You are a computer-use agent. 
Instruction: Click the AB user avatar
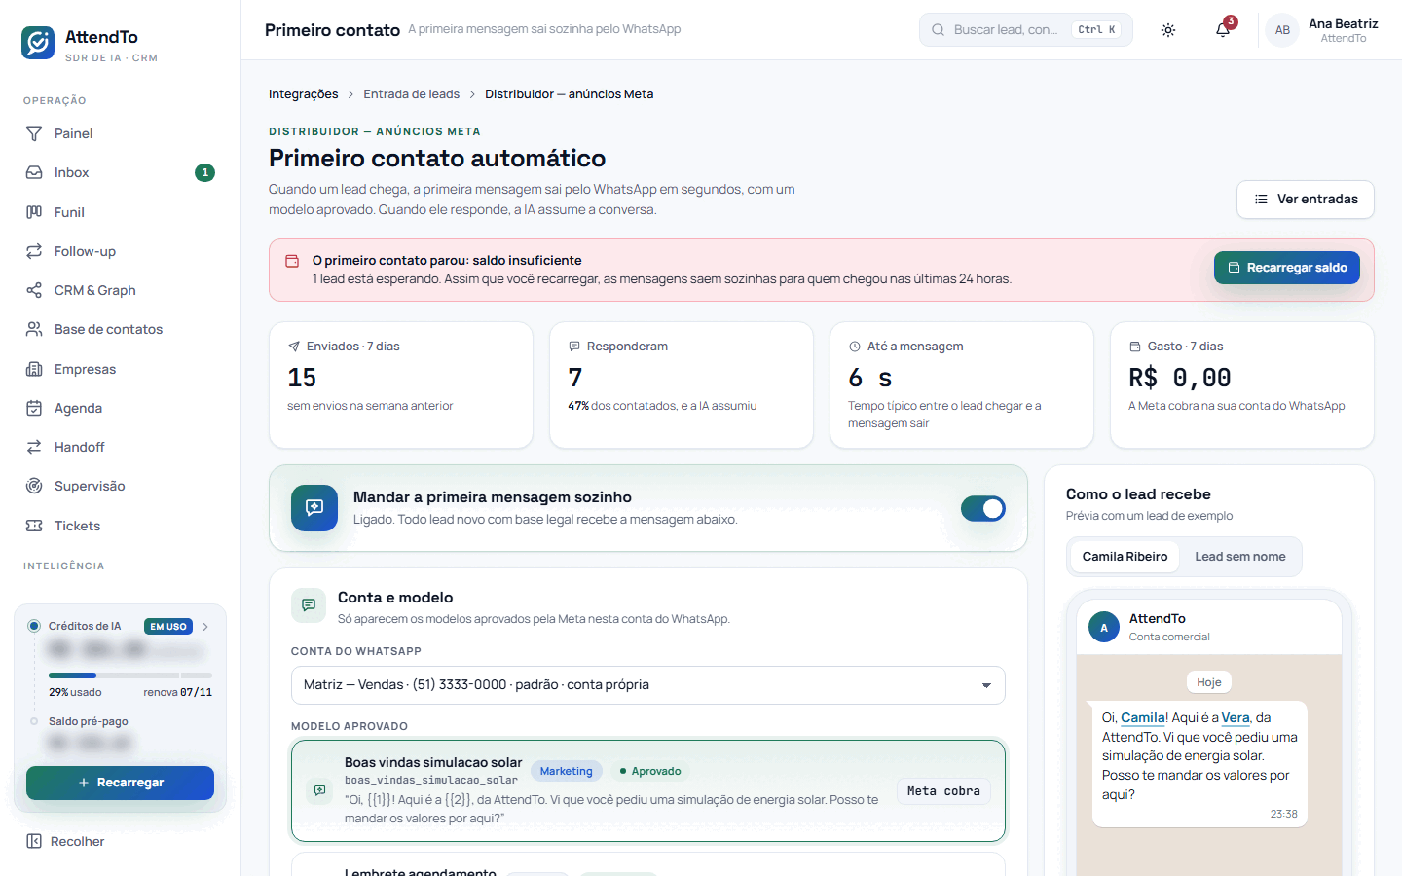click(x=1282, y=30)
